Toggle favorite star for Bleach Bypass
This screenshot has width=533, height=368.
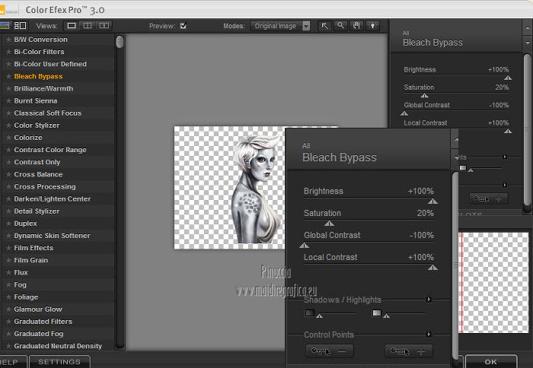pyautogui.click(x=8, y=76)
